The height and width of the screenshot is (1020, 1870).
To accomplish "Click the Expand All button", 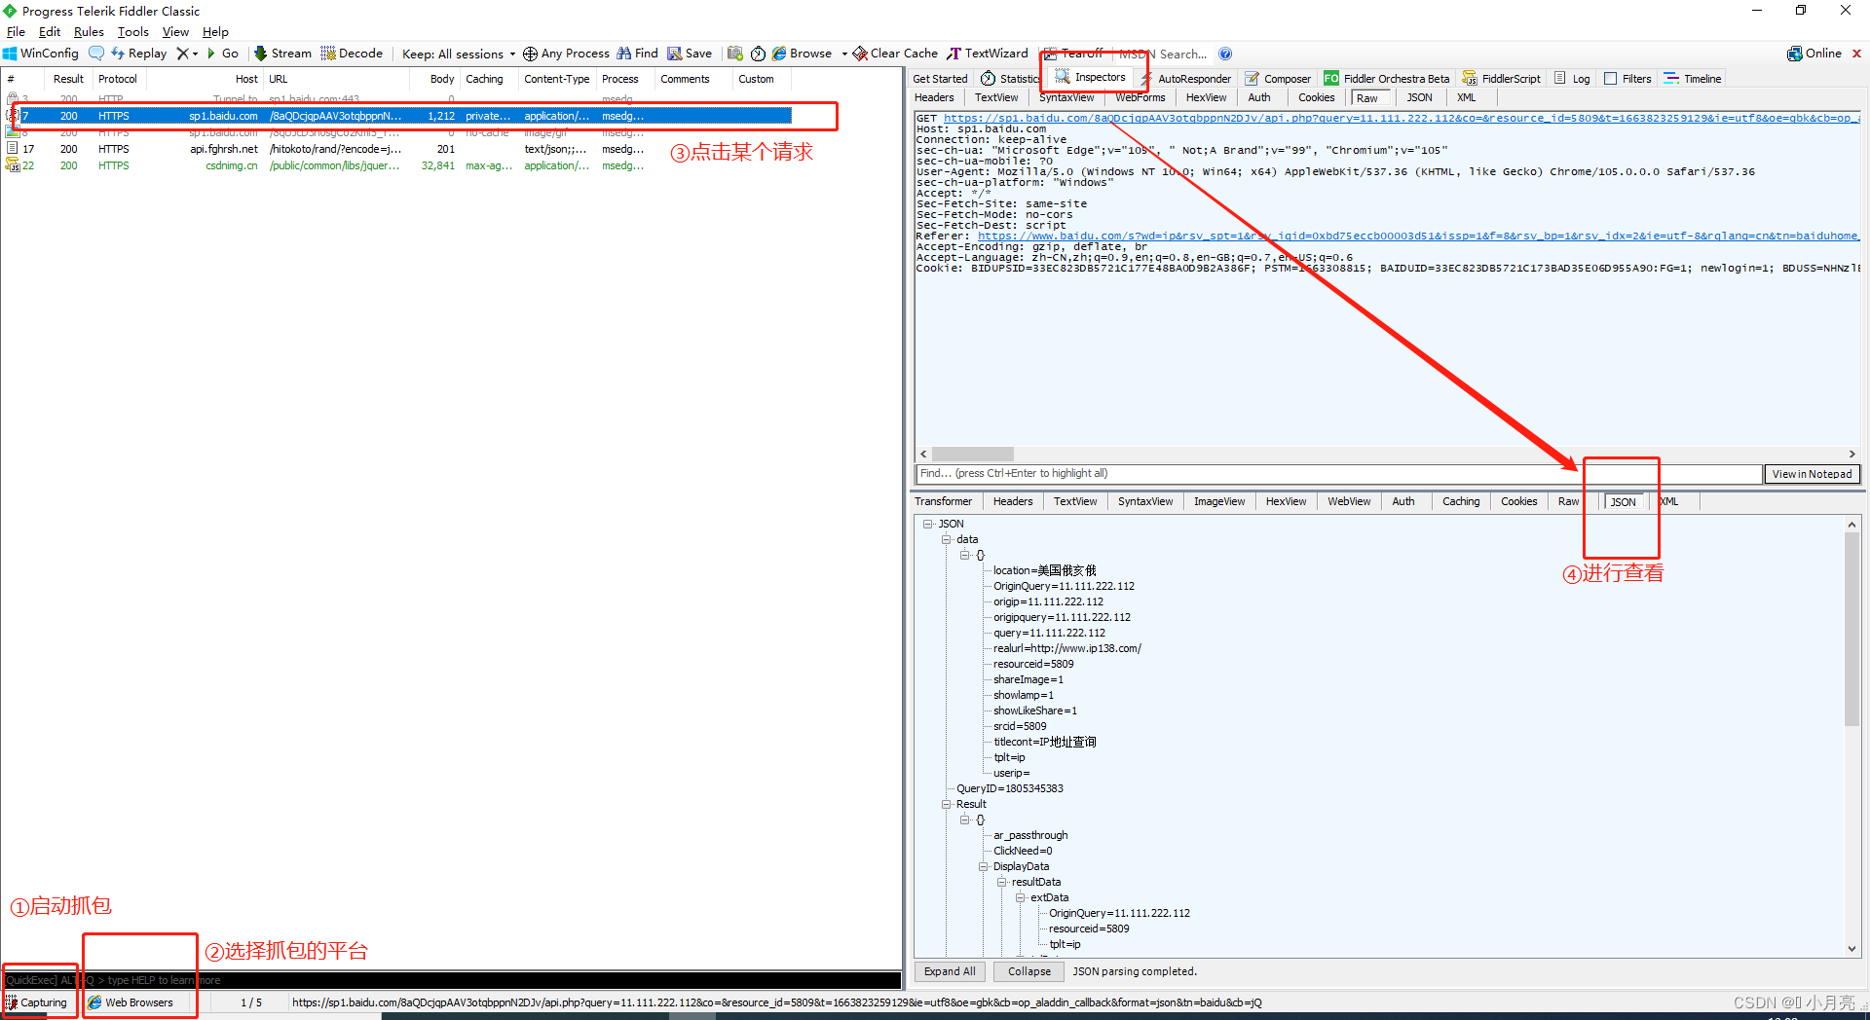I will (x=950, y=971).
